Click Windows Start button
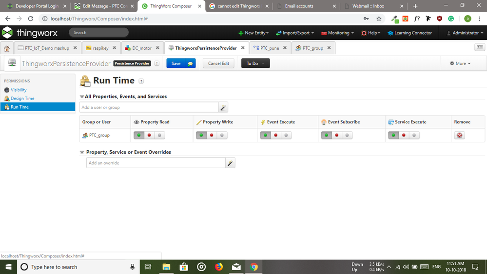This screenshot has width=487, height=274. [8, 267]
